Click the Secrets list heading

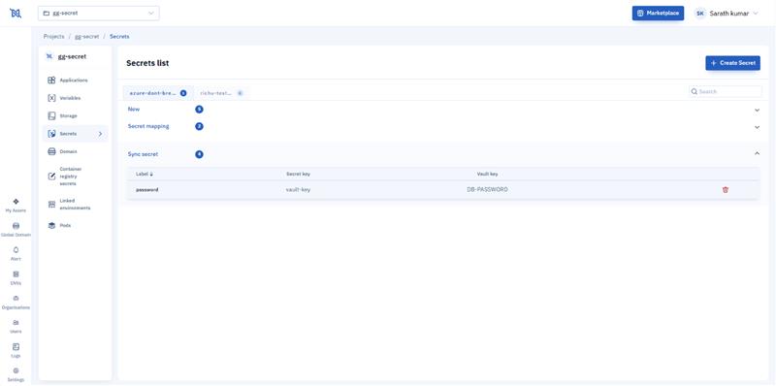coord(147,63)
